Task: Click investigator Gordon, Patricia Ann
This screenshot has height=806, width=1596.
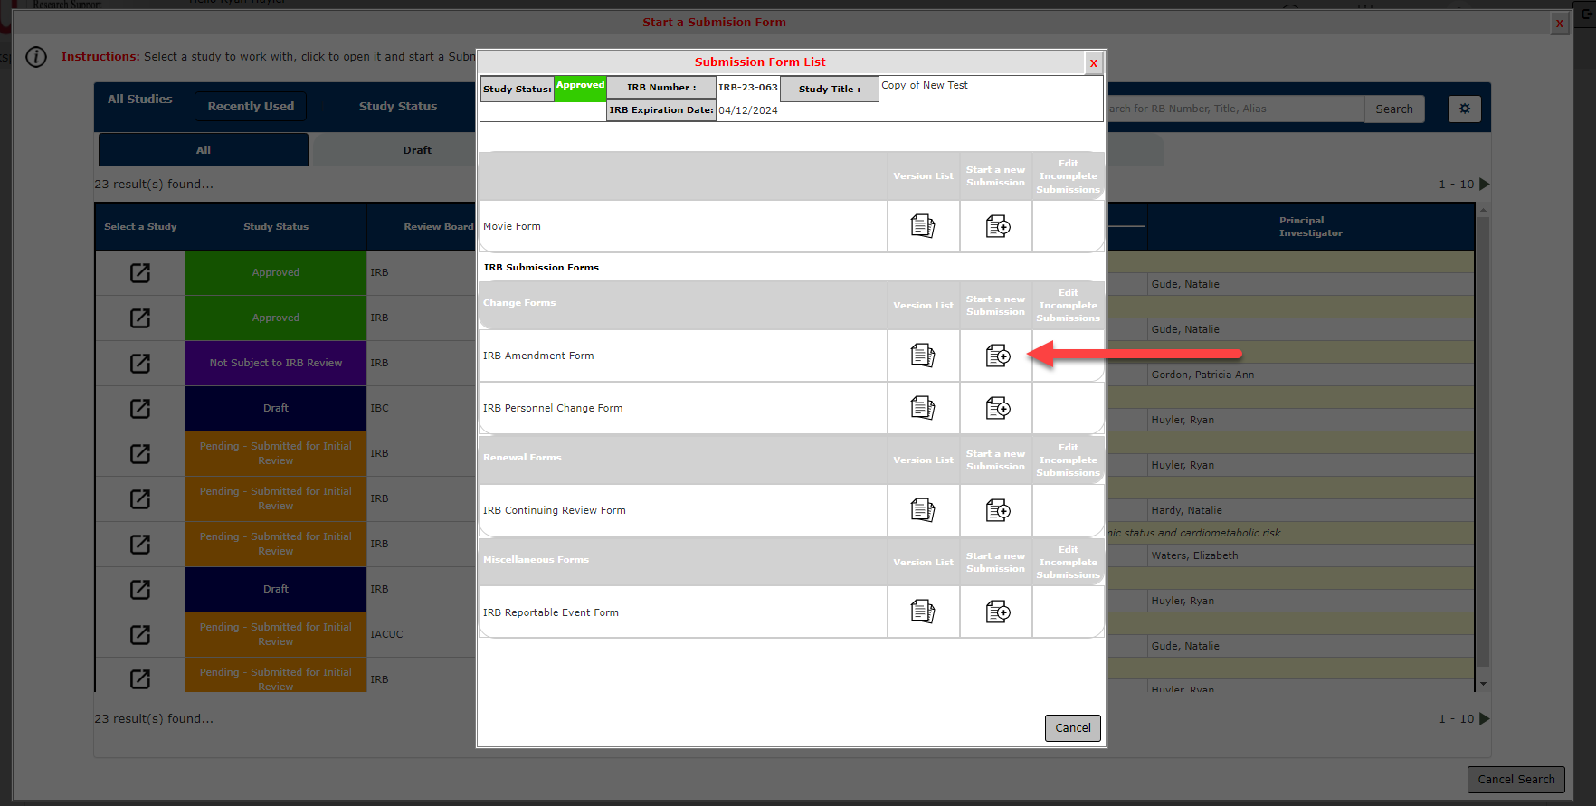Action: coord(1202,375)
